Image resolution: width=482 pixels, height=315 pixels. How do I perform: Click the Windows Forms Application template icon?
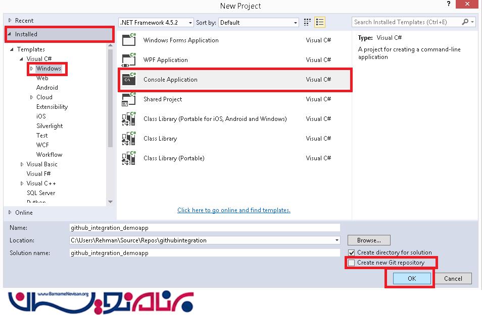tap(129, 40)
